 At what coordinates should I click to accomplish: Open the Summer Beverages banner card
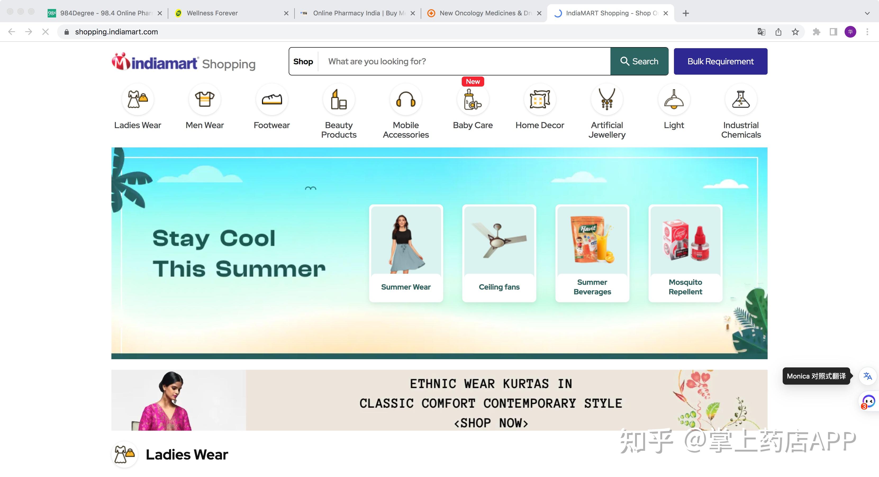592,253
